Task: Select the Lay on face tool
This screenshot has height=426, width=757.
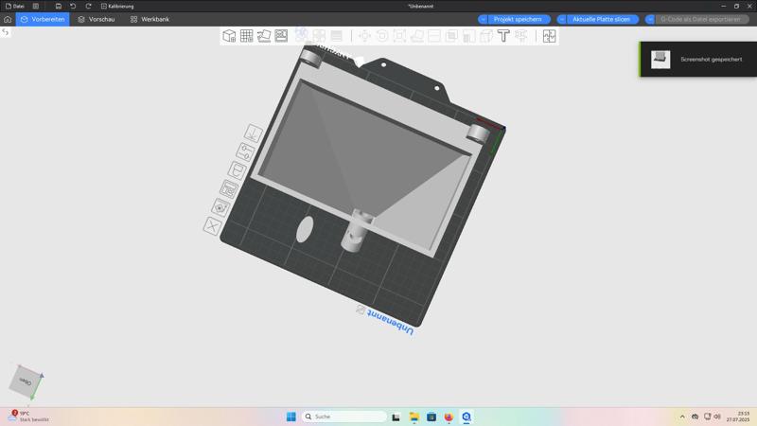Action: click(x=416, y=36)
